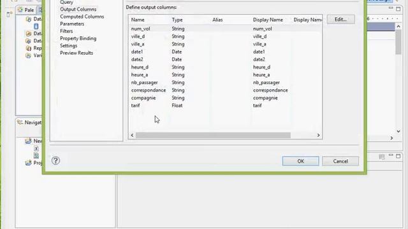Sort by Name column header

tap(138, 20)
